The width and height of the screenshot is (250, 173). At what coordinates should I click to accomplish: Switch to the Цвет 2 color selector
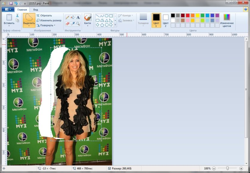click(x=166, y=20)
